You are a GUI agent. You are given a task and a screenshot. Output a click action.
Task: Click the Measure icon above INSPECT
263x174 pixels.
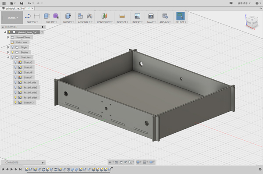point(122,16)
